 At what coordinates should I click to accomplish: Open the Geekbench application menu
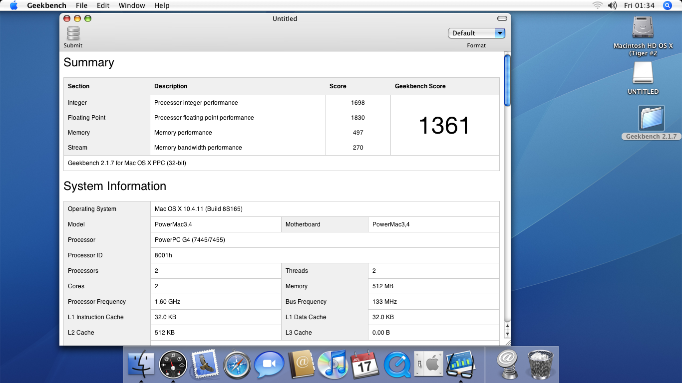point(46,5)
